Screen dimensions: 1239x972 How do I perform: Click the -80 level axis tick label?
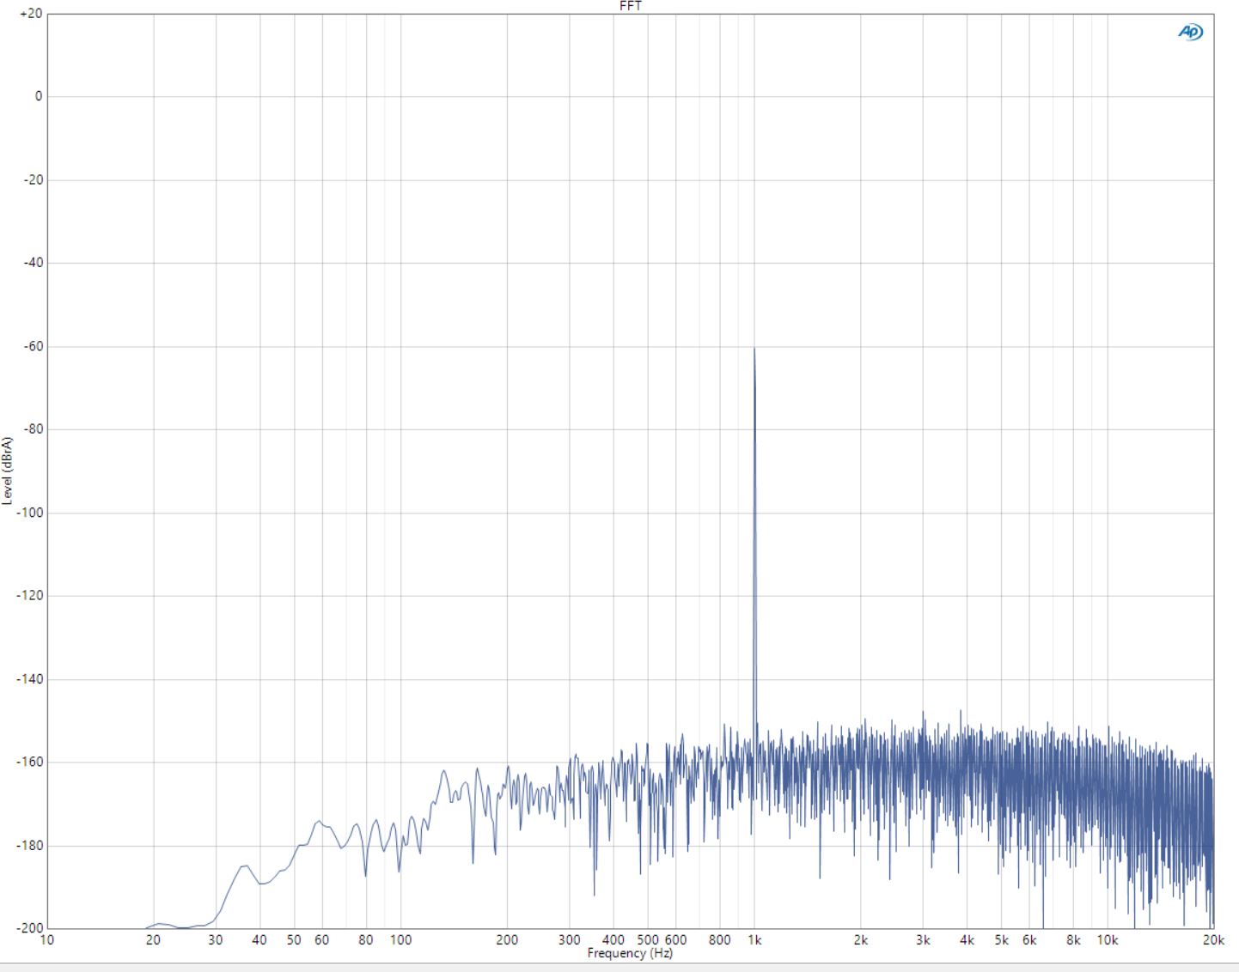[33, 429]
